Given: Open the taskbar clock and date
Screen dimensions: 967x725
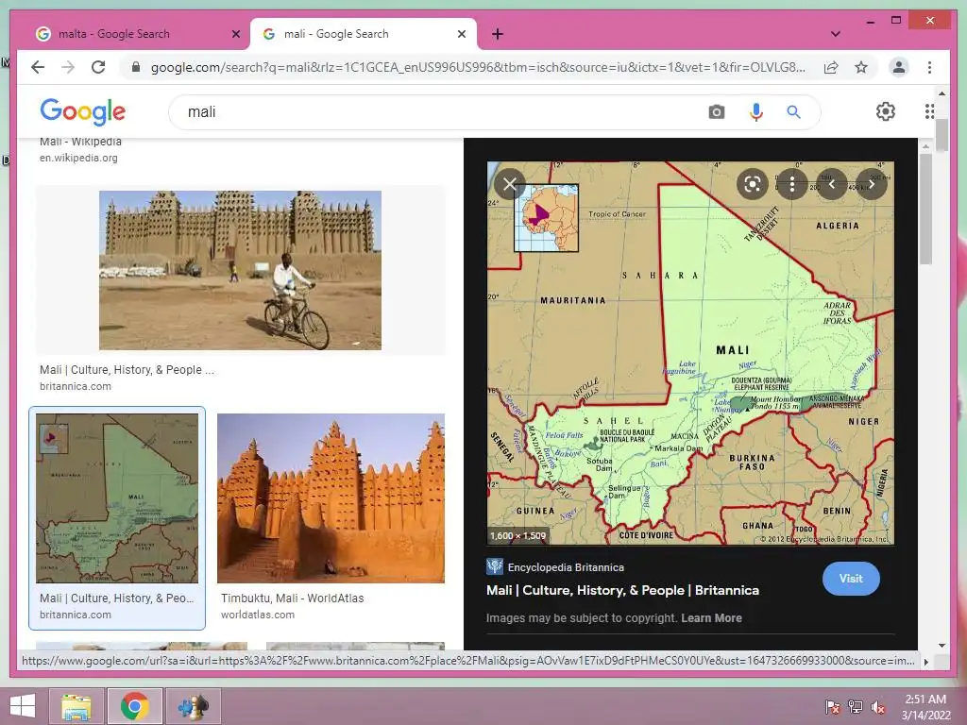Looking at the screenshot, I should click(x=925, y=707).
